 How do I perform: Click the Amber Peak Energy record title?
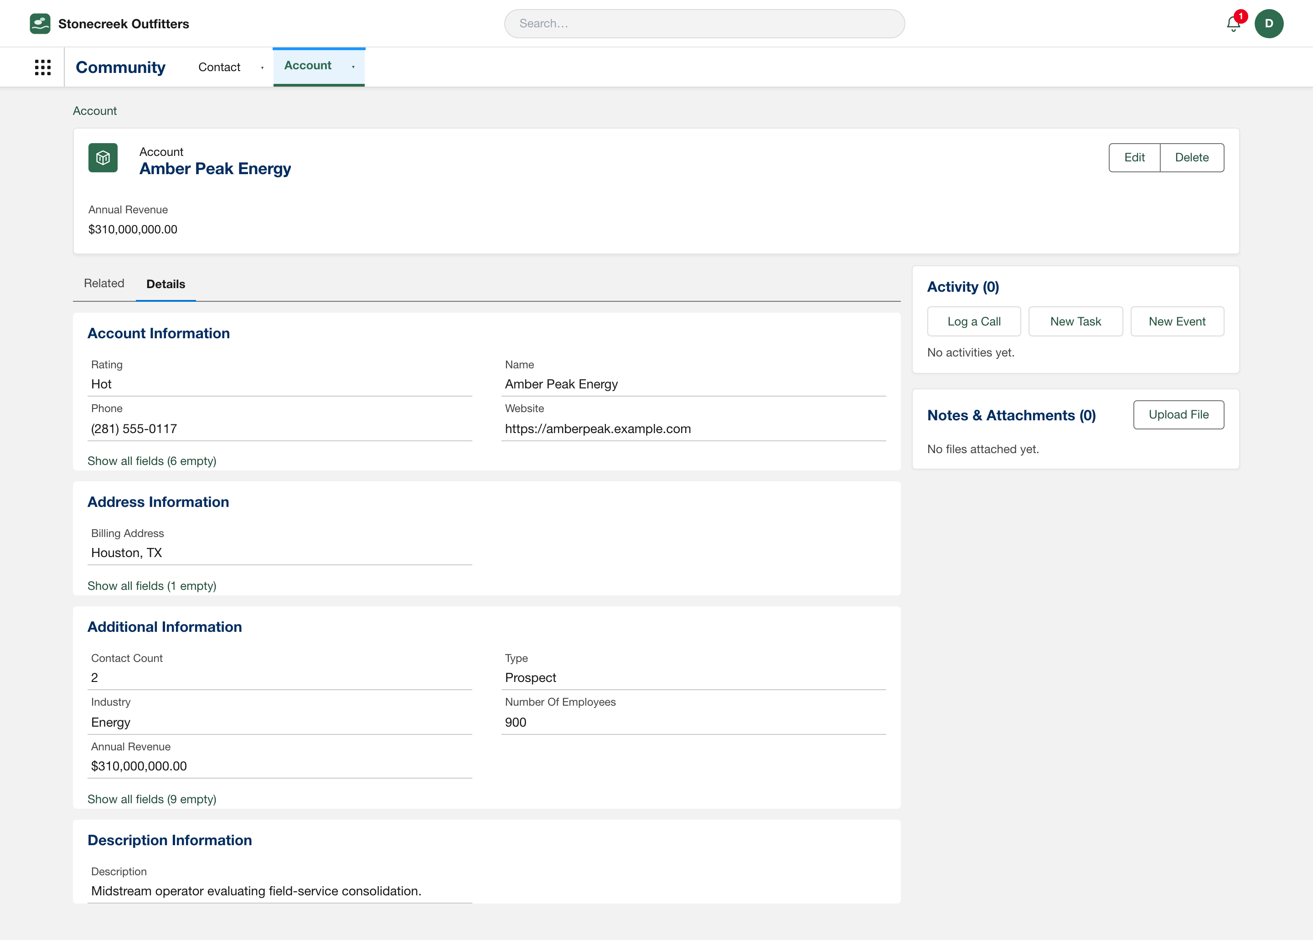(215, 168)
